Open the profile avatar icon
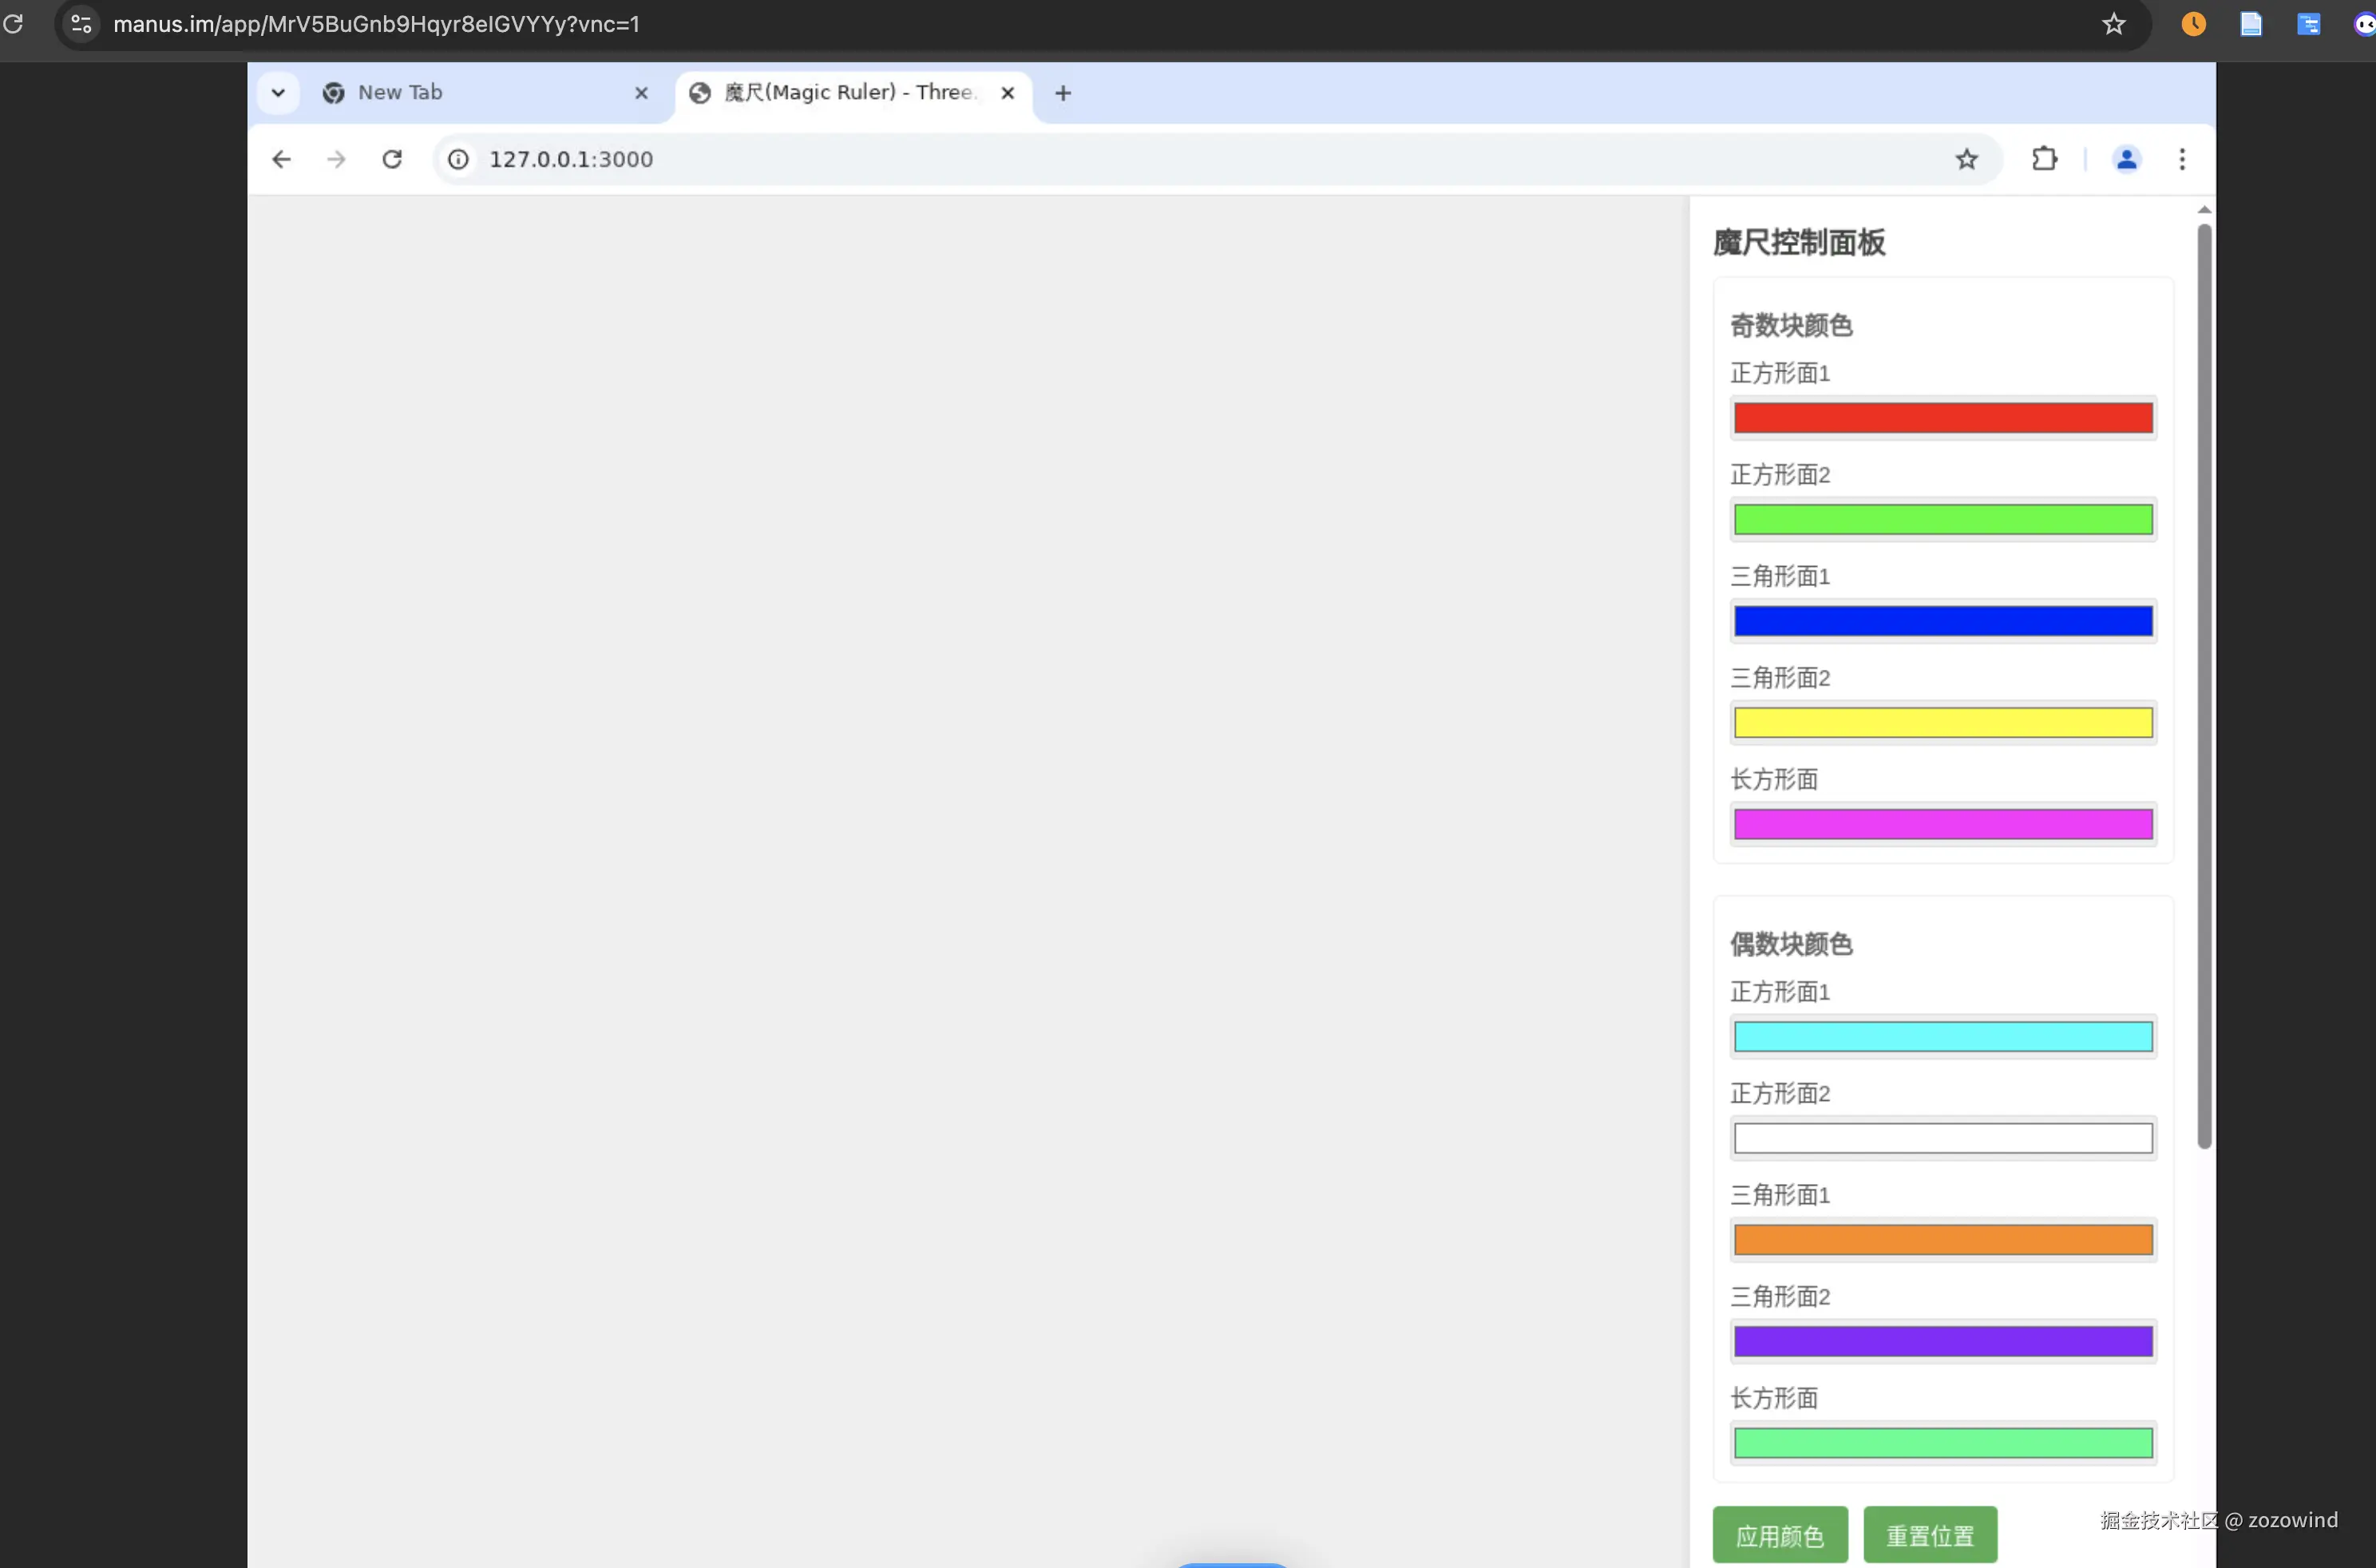2376x1568 pixels. (2126, 159)
